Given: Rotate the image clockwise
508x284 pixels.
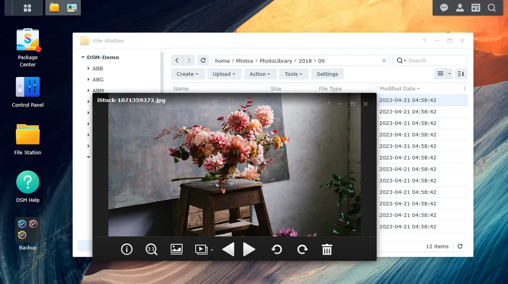Looking at the screenshot, I should pos(302,249).
